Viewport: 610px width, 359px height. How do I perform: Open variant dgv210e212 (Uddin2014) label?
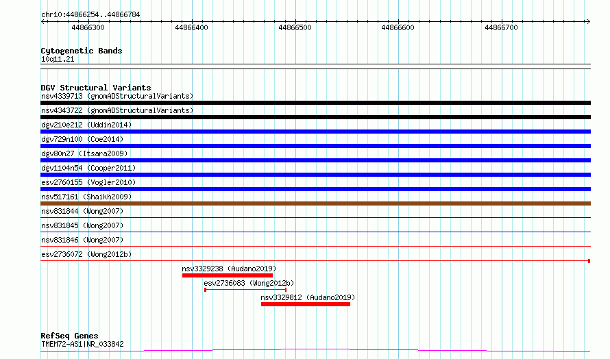point(86,125)
